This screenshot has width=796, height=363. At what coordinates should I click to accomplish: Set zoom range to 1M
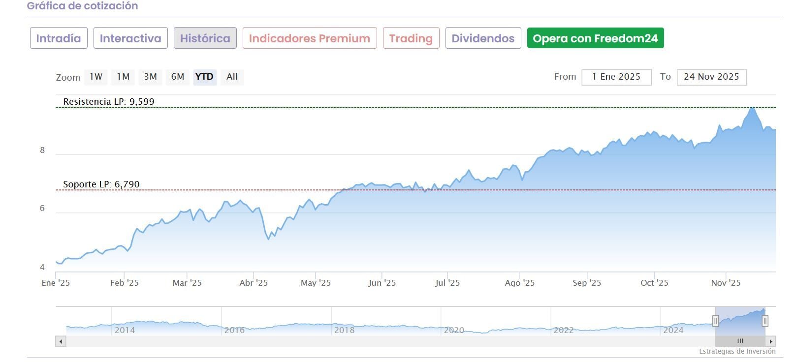[123, 77]
